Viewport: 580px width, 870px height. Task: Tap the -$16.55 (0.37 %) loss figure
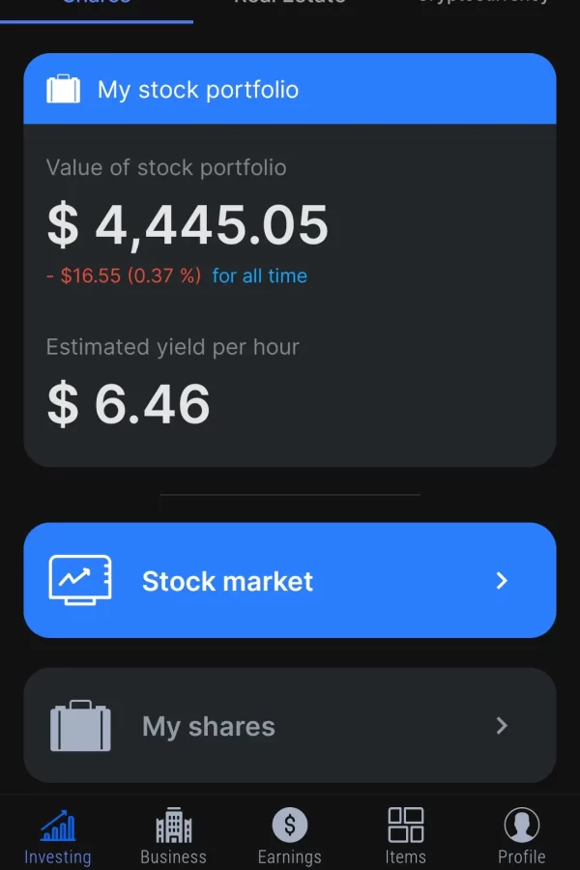tap(124, 275)
